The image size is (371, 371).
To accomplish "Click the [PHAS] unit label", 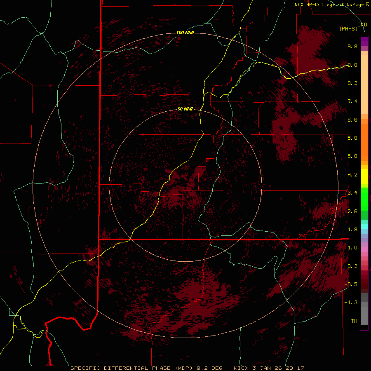I will coord(348,28).
